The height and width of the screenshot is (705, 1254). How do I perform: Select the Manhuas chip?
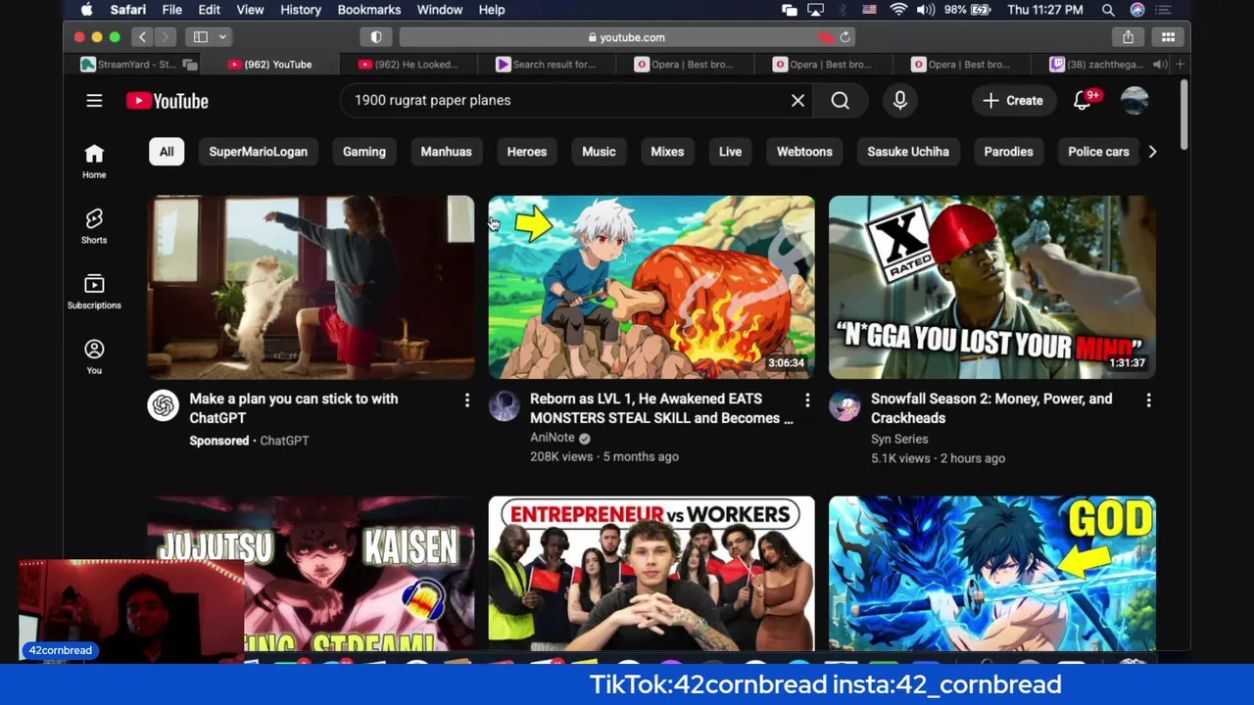(x=446, y=152)
